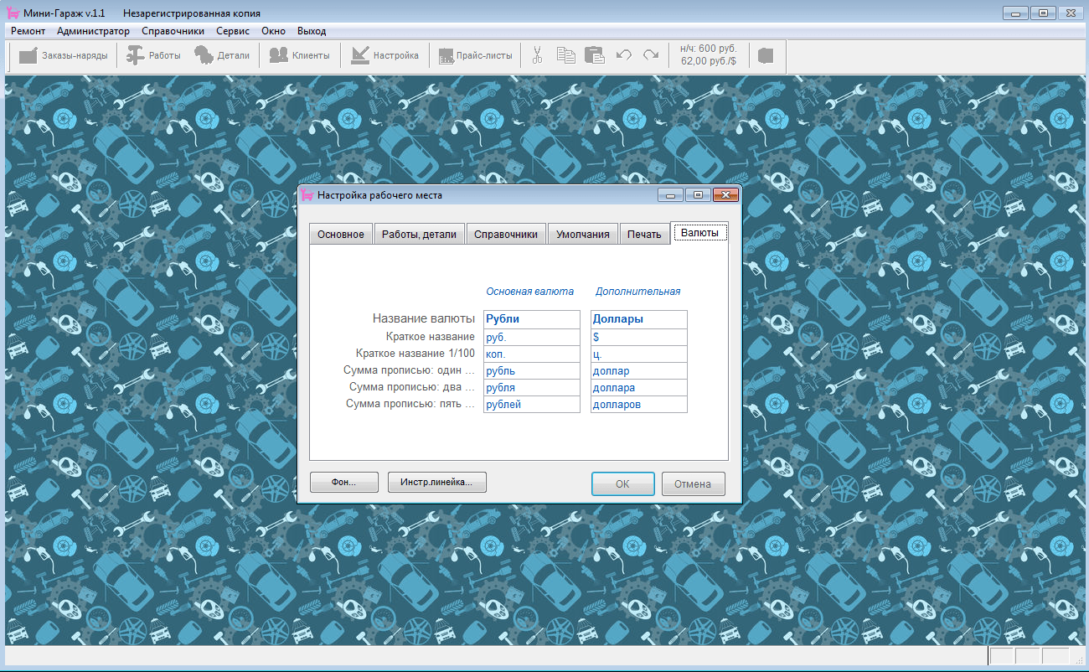Image resolution: width=1089 pixels, height=672 pixels.
Task: Click the Выход menu item
Action: 312,31
